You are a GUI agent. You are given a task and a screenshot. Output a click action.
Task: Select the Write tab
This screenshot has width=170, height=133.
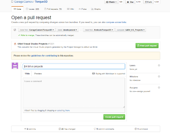[27, 74]
